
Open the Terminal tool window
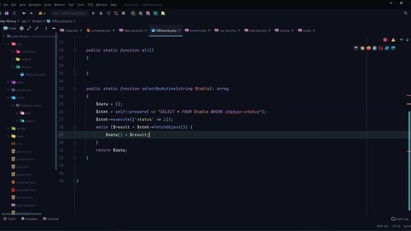[51, 219]
